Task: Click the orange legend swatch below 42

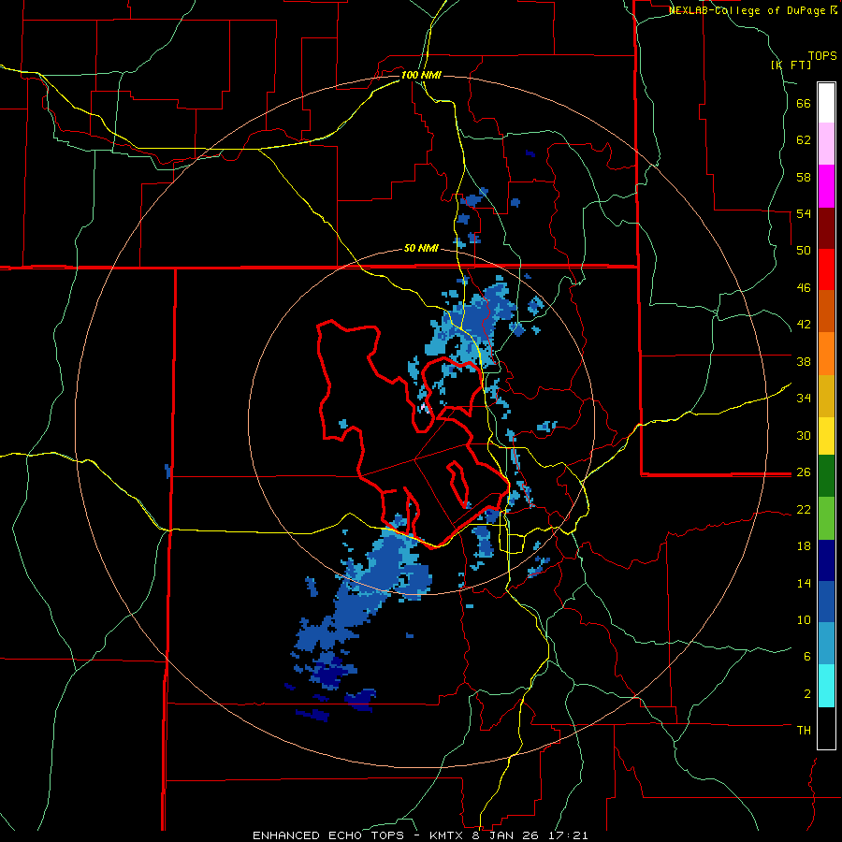Action: tap(826, 354)
